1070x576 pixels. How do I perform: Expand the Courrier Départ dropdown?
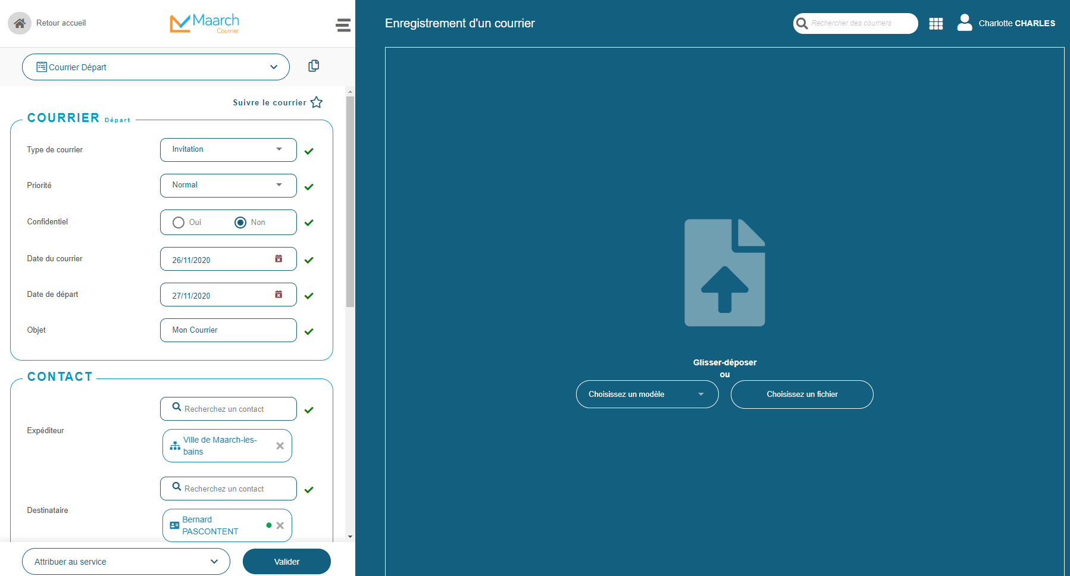coord(156,67)
